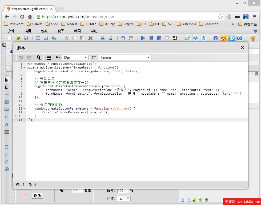The image size is (261, 205).
Task: Fold the function block at line 13
Action: (24, 109)
